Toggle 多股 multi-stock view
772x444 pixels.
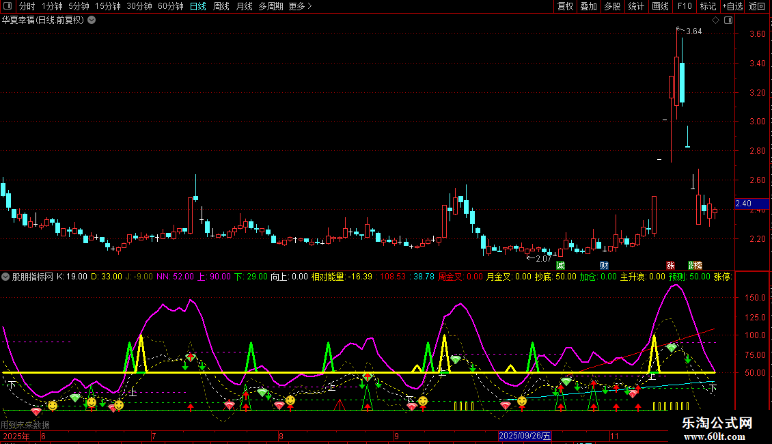click(612, 7)
